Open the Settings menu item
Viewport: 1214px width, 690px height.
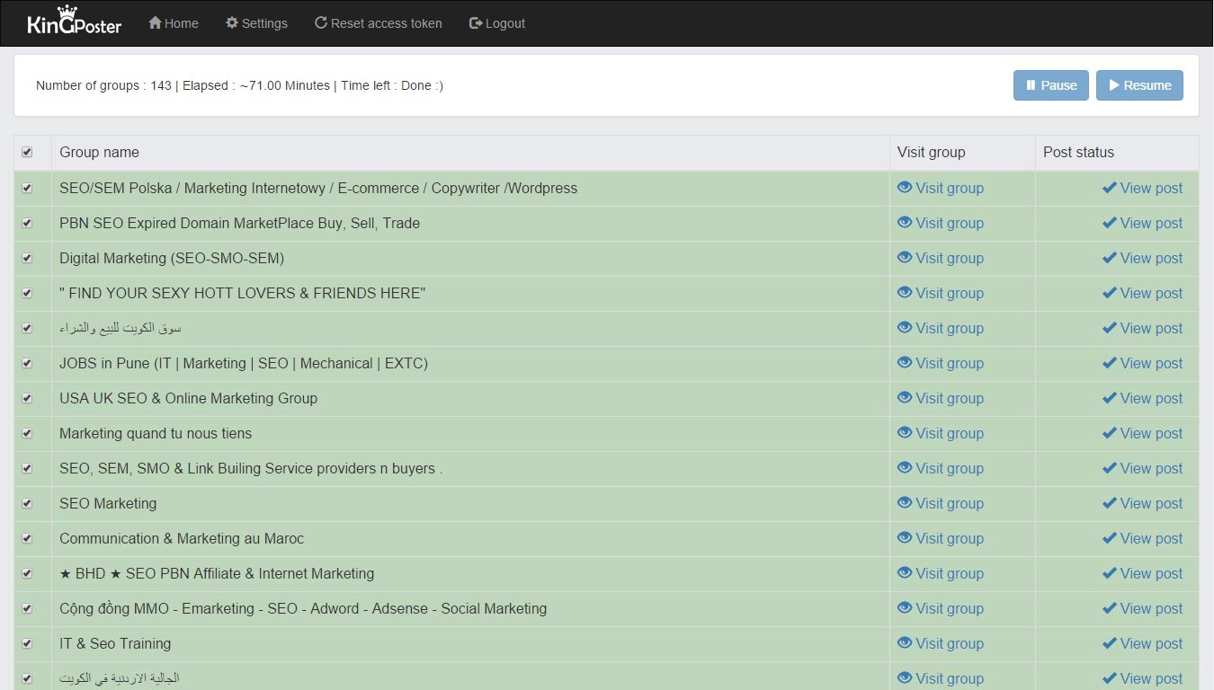256,23
